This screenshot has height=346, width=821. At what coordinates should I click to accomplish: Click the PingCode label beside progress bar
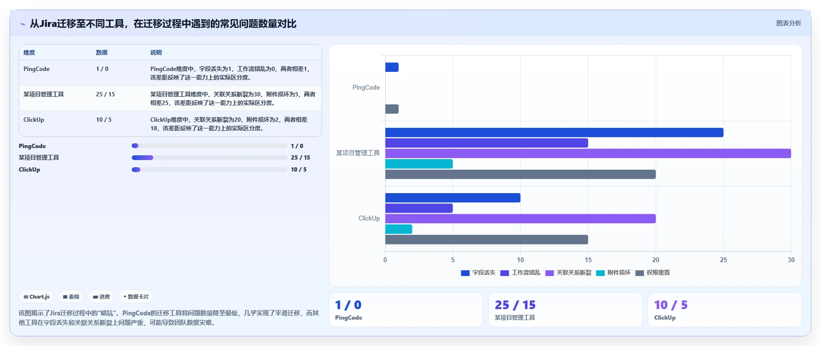[x=32, y=146]
